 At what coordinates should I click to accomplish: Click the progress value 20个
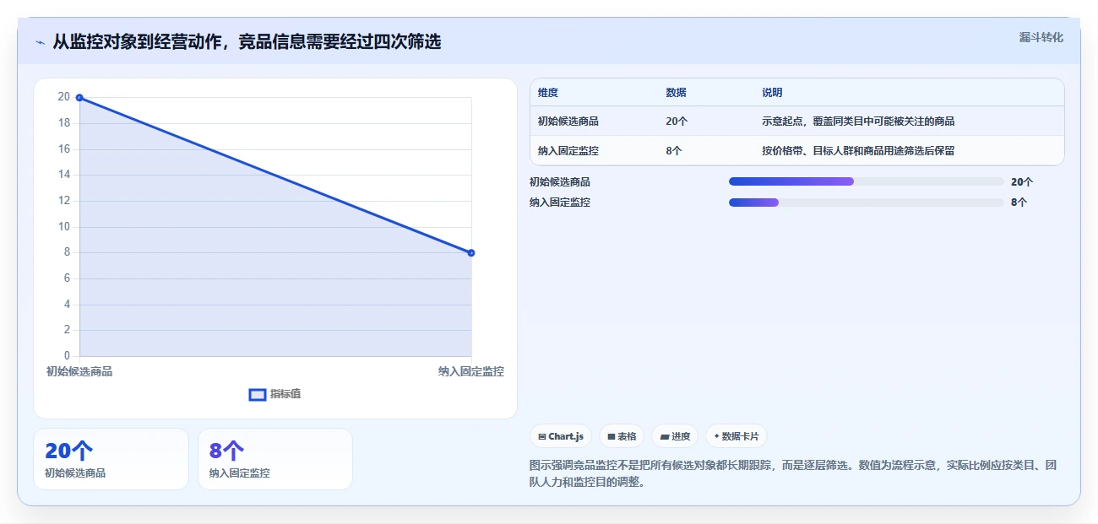[1022, 181]
